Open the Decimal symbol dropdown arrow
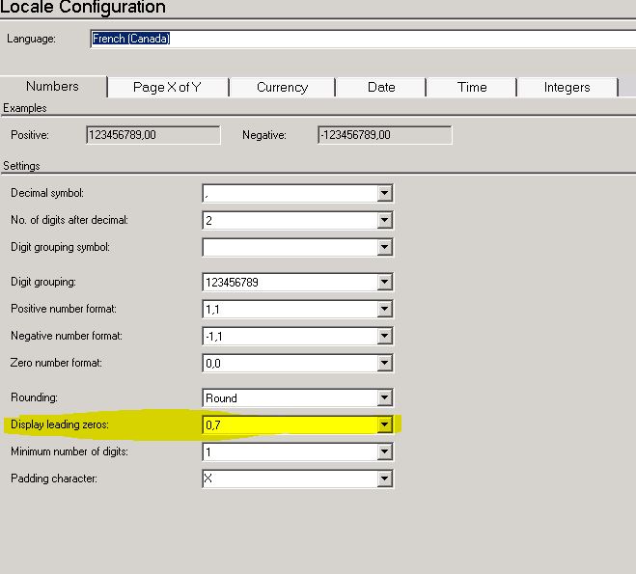Image resolution: width=636 pixels, height=574 pixels. tap(384, 193)
